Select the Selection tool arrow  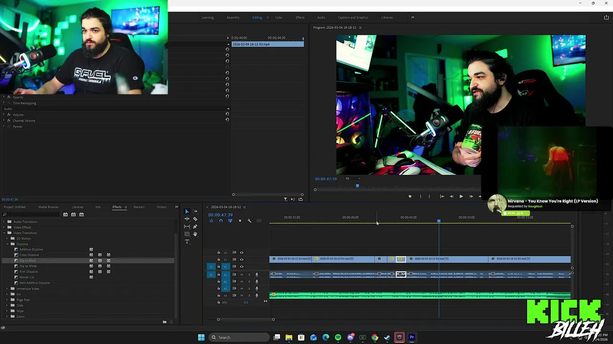(187, 212)
